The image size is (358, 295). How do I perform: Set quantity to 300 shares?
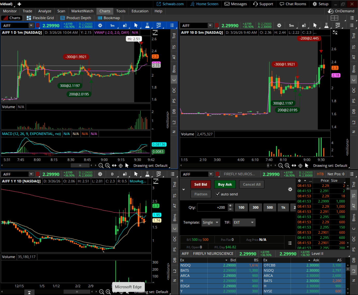[x=255, y=207]
